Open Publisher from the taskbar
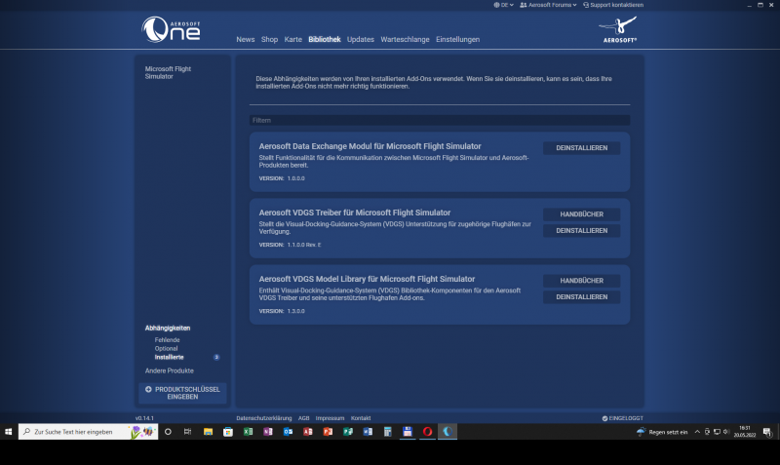The height and width of the screenshot is (465, 780). [348, 432]
